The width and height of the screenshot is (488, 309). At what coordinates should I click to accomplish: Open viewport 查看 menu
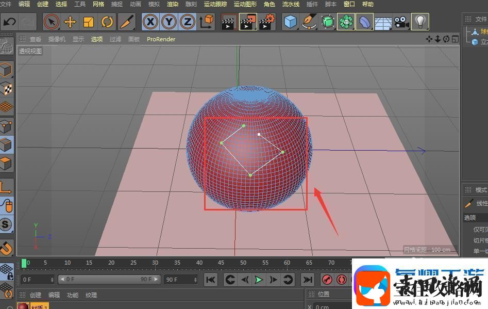click(x=36, y=39)
